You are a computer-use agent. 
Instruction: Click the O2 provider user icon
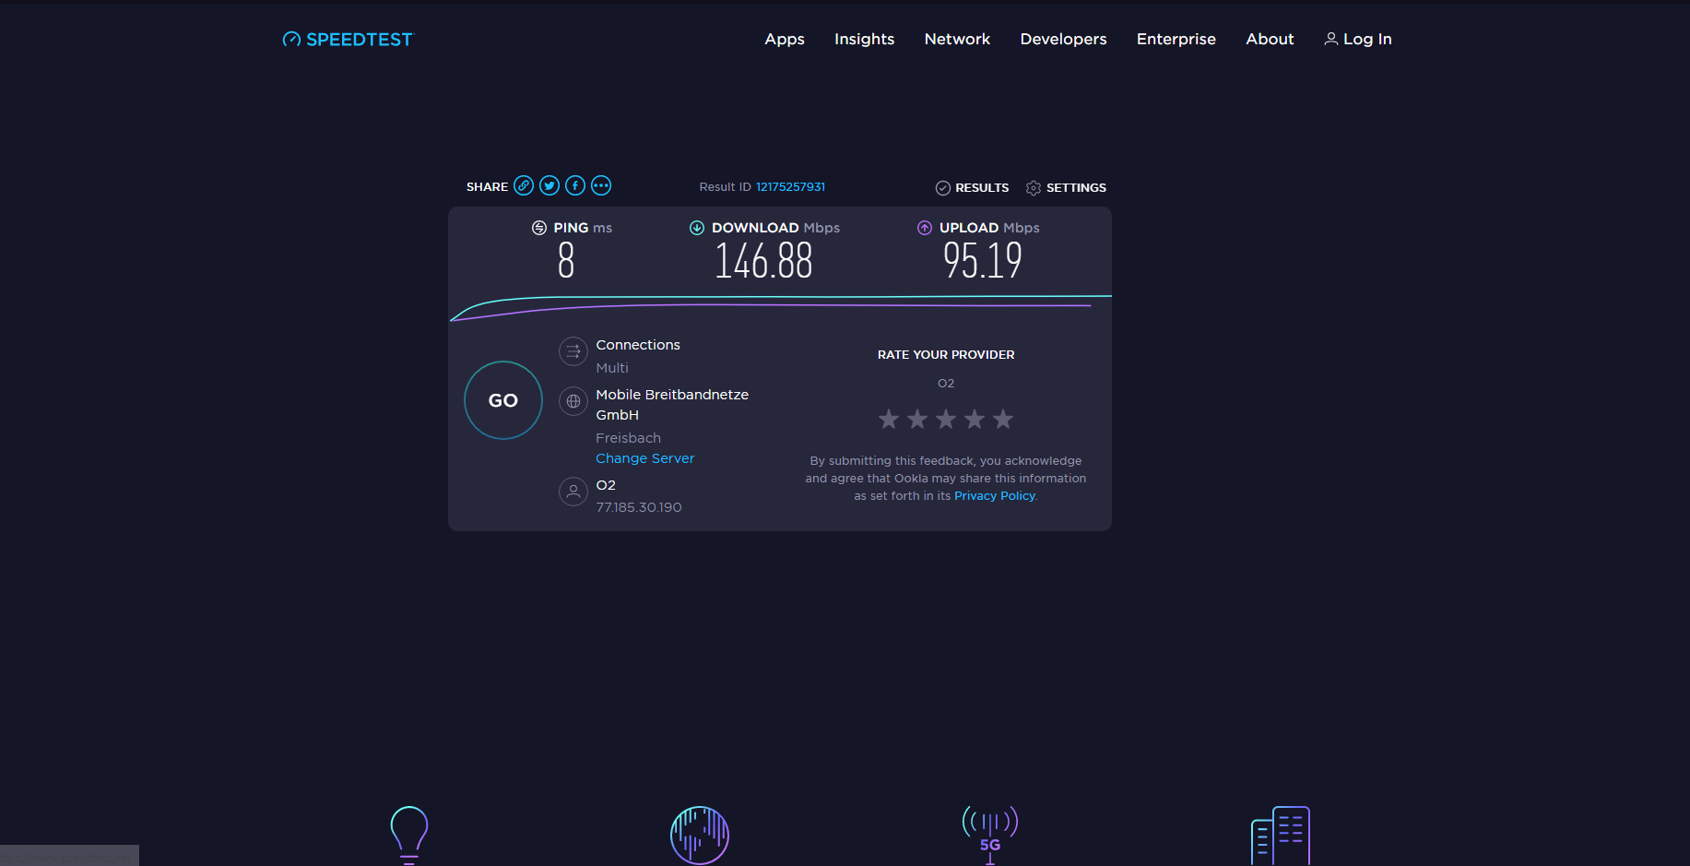(573, 492)
